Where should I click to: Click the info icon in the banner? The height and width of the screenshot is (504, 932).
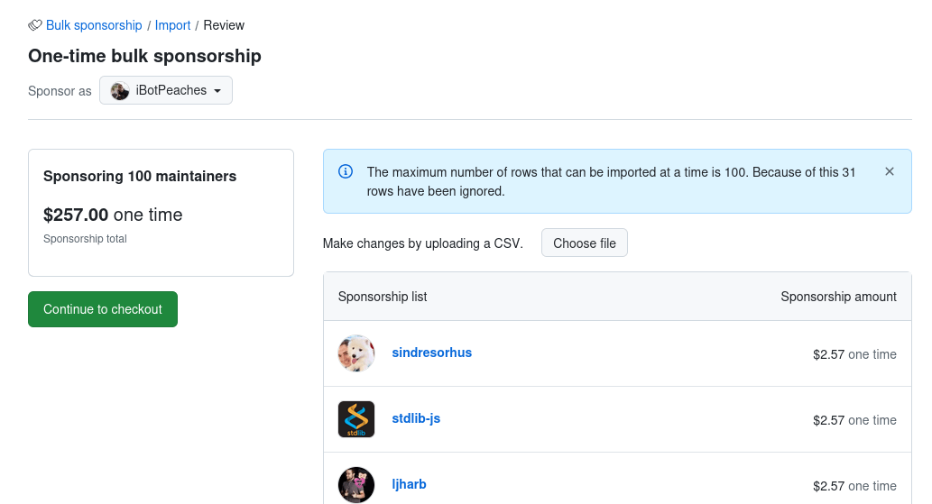(x=346, y=171)
